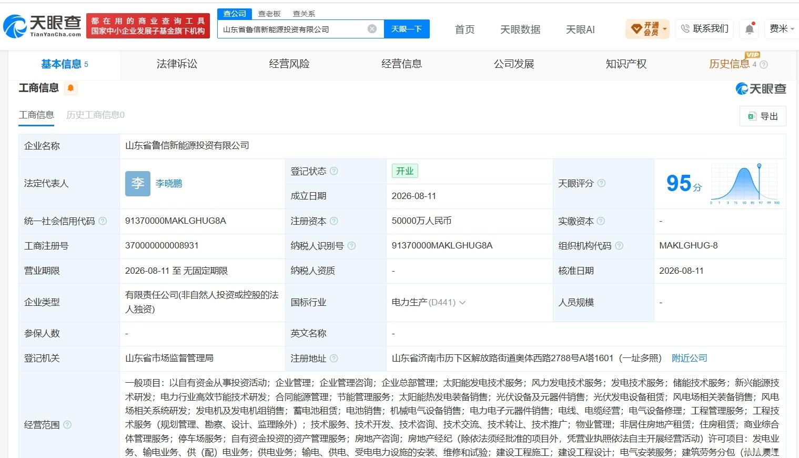Screen dimensions: 799x458
Task: Open help icon next to 纳税人识别号
Action: click(352, 246)
